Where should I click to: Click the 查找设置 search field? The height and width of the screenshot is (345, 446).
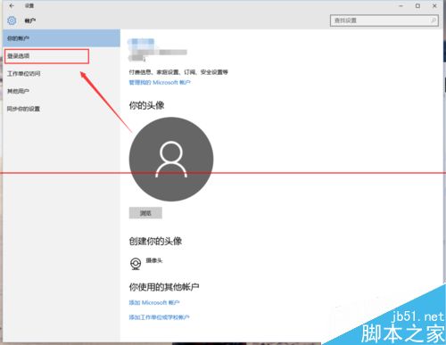[x=384, y=21]
